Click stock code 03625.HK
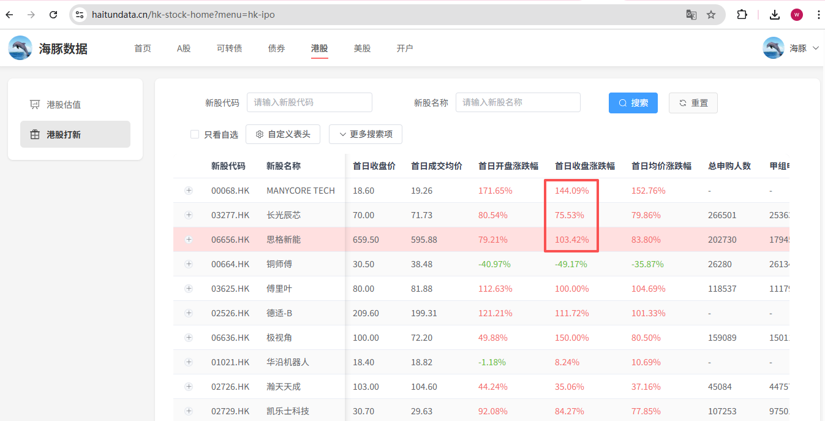 (230, 289)
